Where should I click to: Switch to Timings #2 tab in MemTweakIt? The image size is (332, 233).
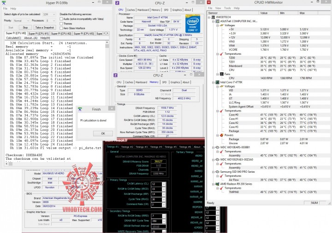(127, 147)
